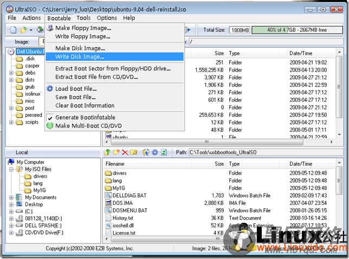Click the Up folder icon in Local toolbar

tap(107, 152)
